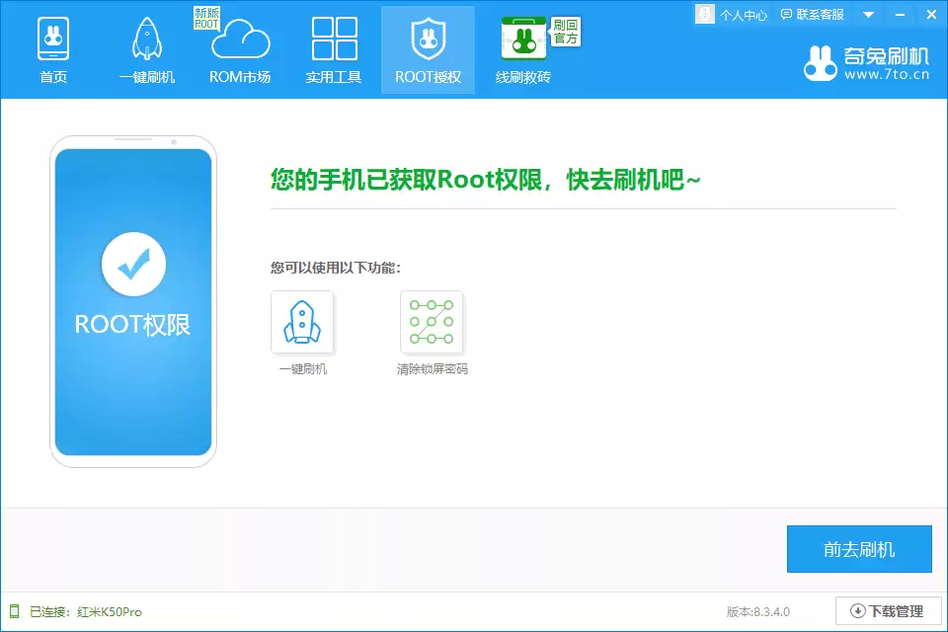The width and height of the screenshot is (948, 632).
Task: Open the 实用工具 utilities grid icon
Action: click(x=333, y=39)
